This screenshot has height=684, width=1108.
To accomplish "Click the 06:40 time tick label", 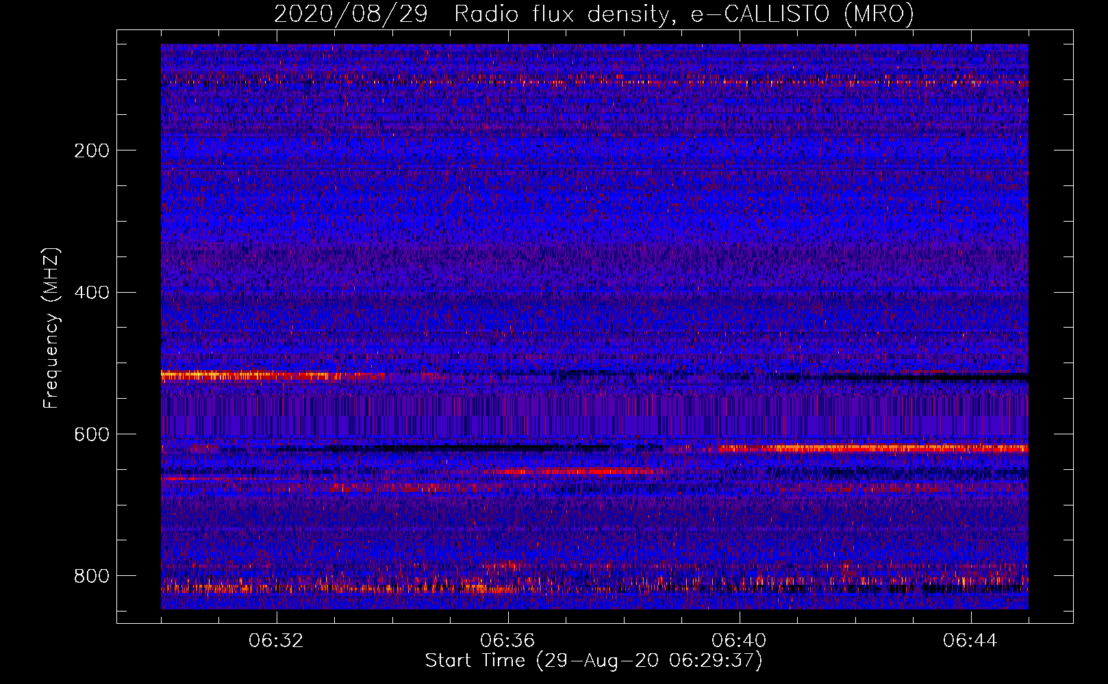I will [x=739, y=641].
